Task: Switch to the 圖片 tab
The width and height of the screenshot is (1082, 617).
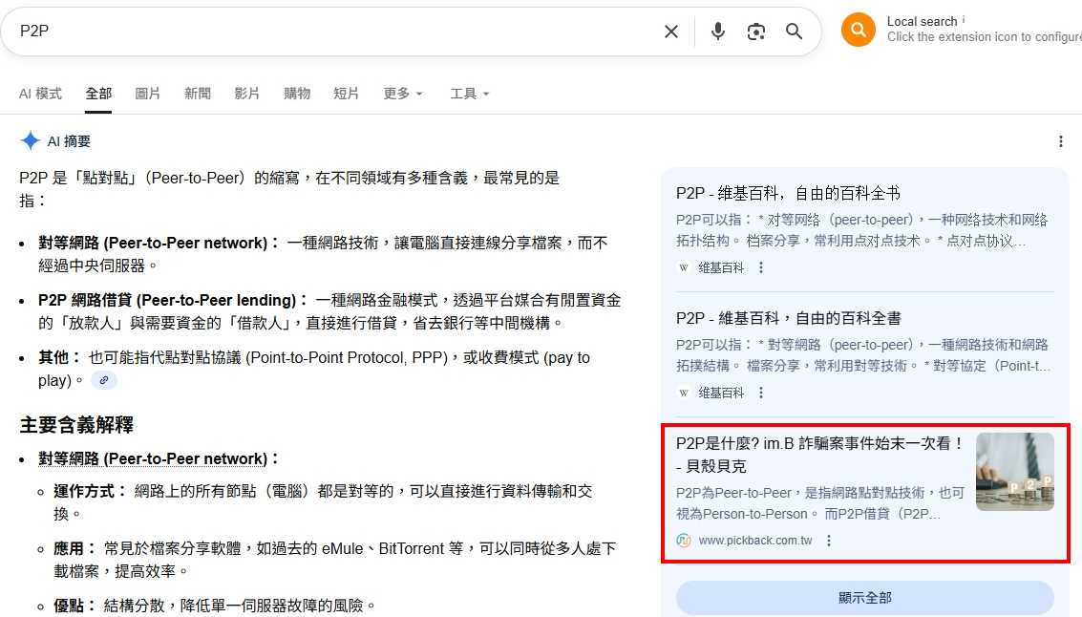Action: pos(148,94)
